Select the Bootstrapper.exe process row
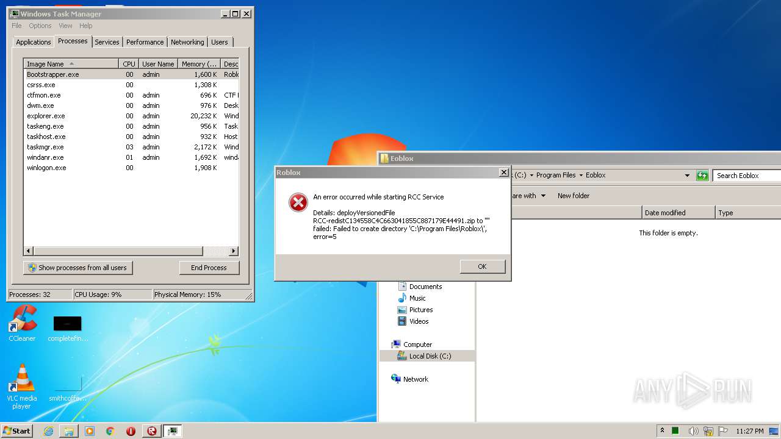 [131, 74]
